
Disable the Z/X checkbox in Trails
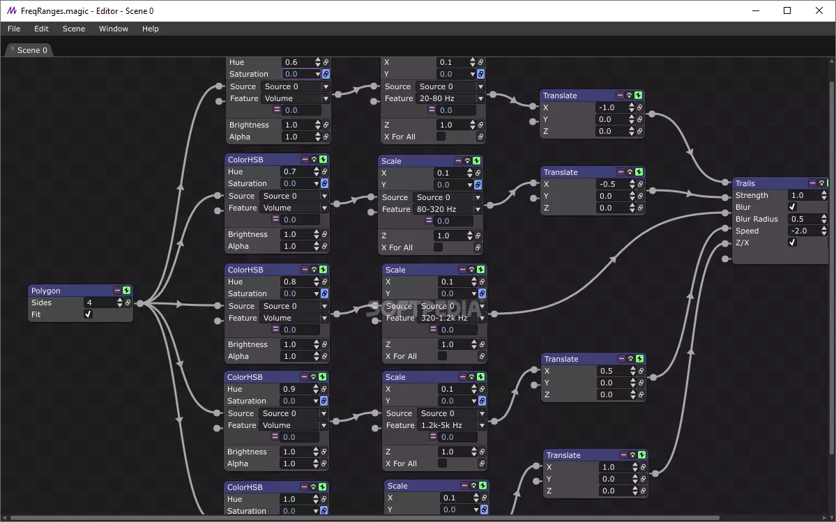pos(792,243)
